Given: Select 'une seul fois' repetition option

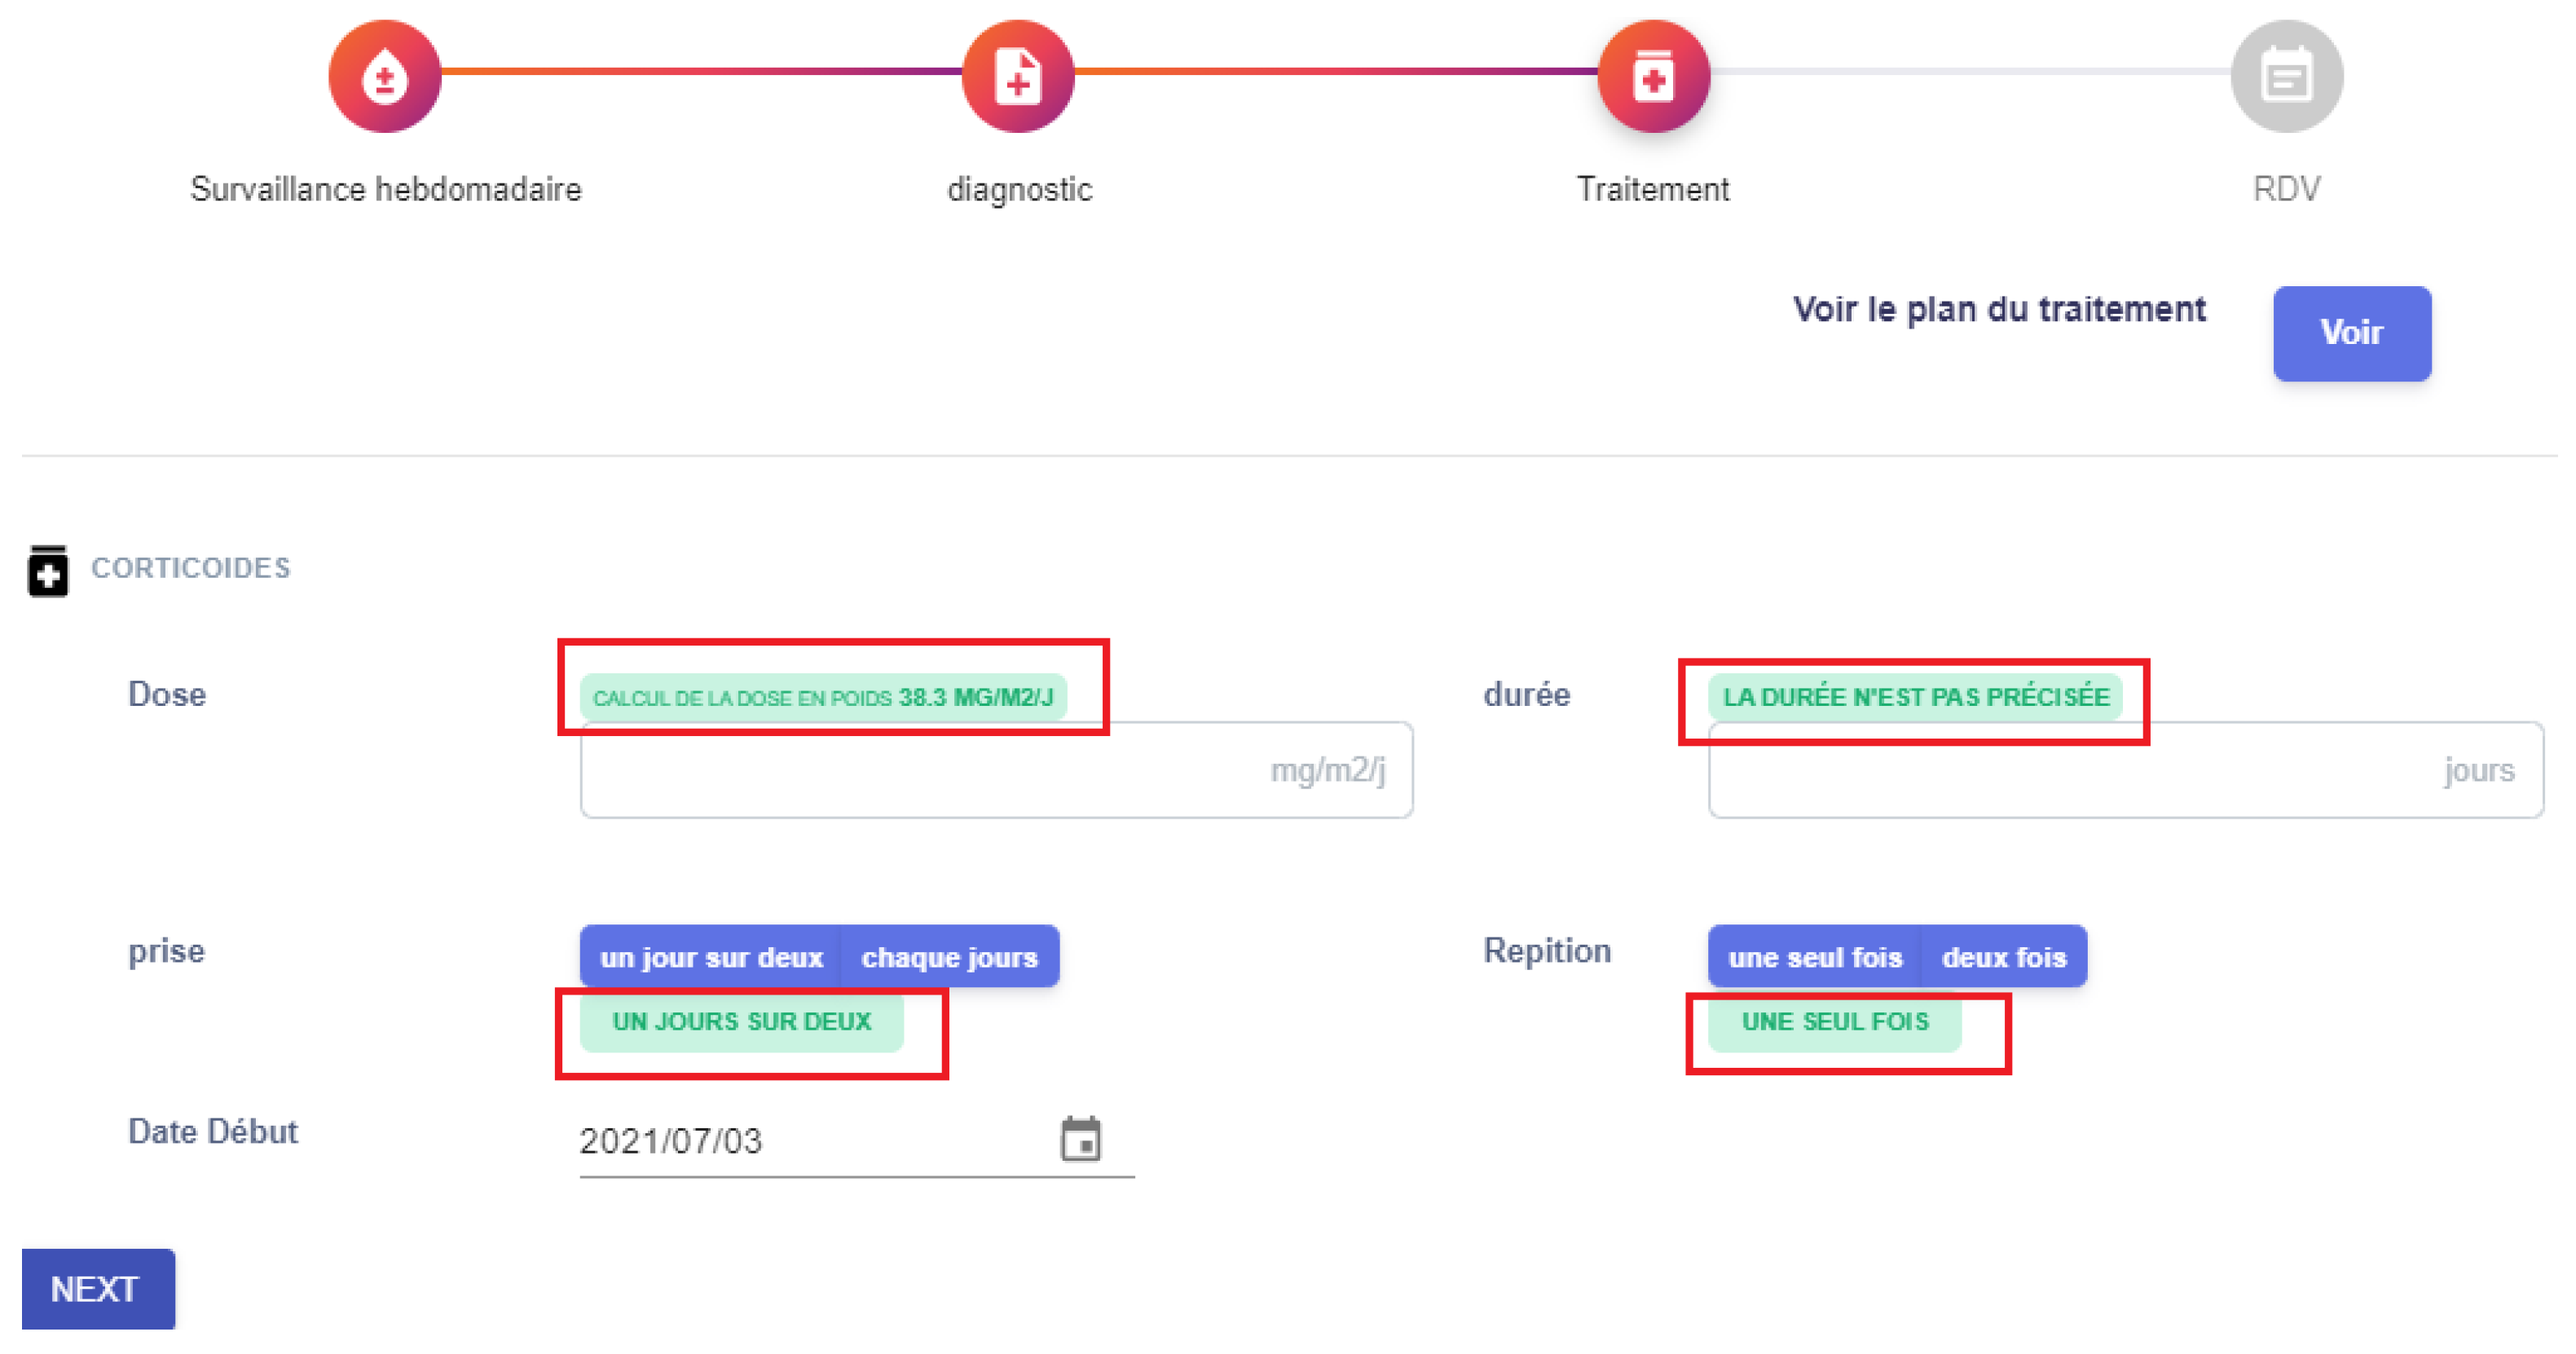Looking at the screenshot, I should coord(1814,957).
